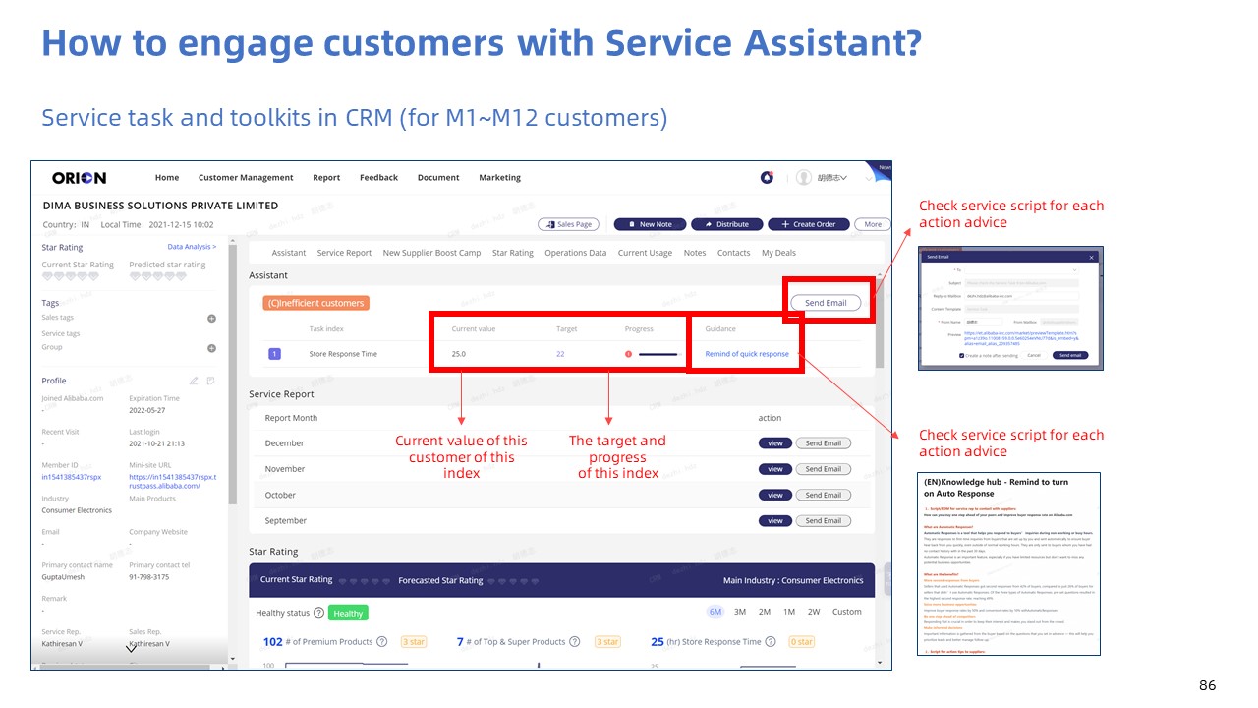Switch to the Service Report tab
Screen dimensions: 1258x708
(x=344, y=253)
